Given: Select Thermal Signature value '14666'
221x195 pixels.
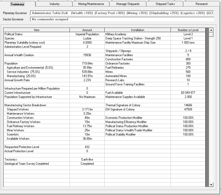Looking at the screenshot, I should [x=188, y=105].
